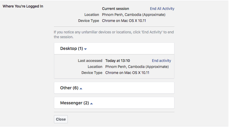Click the Messenger (2) section title

(74, 103)
